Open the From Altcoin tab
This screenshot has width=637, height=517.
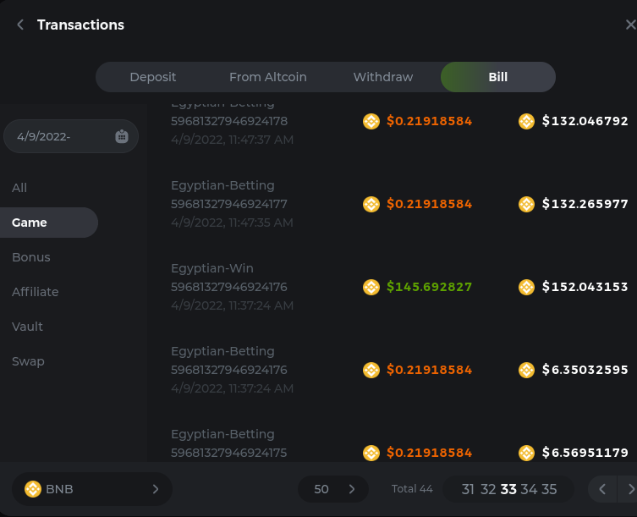click(268, 77)
